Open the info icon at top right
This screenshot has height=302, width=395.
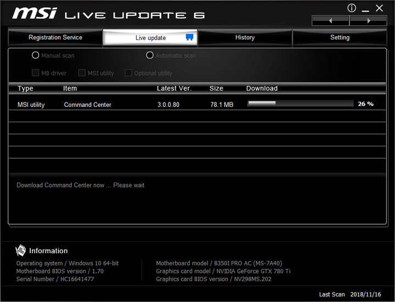(x=352, y=8)
